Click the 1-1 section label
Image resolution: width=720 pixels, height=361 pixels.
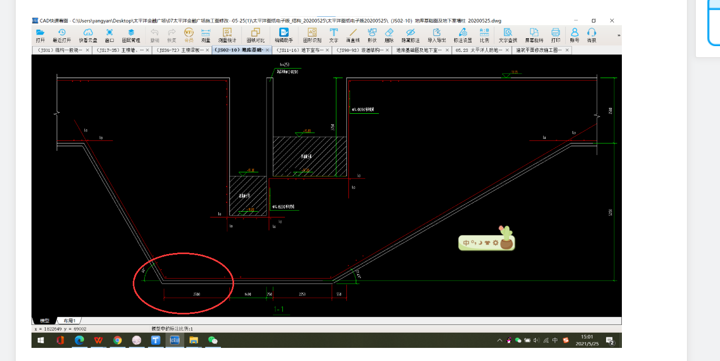tap(279, 310)
